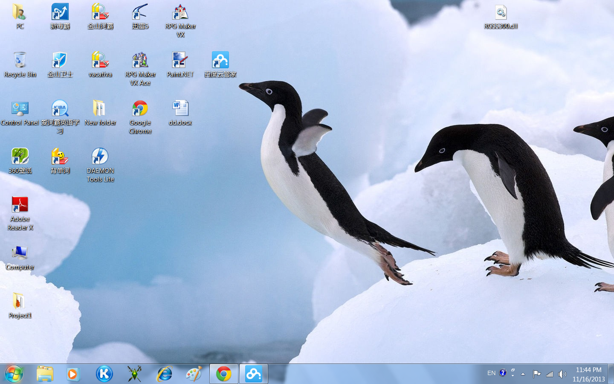Launch Internet Explorer from the taskbar
The width and height of the screenshot is (614, 384).
click(x=164, y=374)
